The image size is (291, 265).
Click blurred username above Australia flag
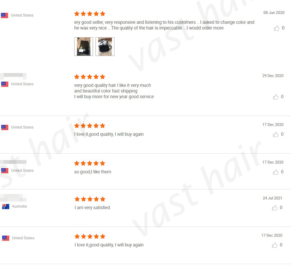pos(13,198)
